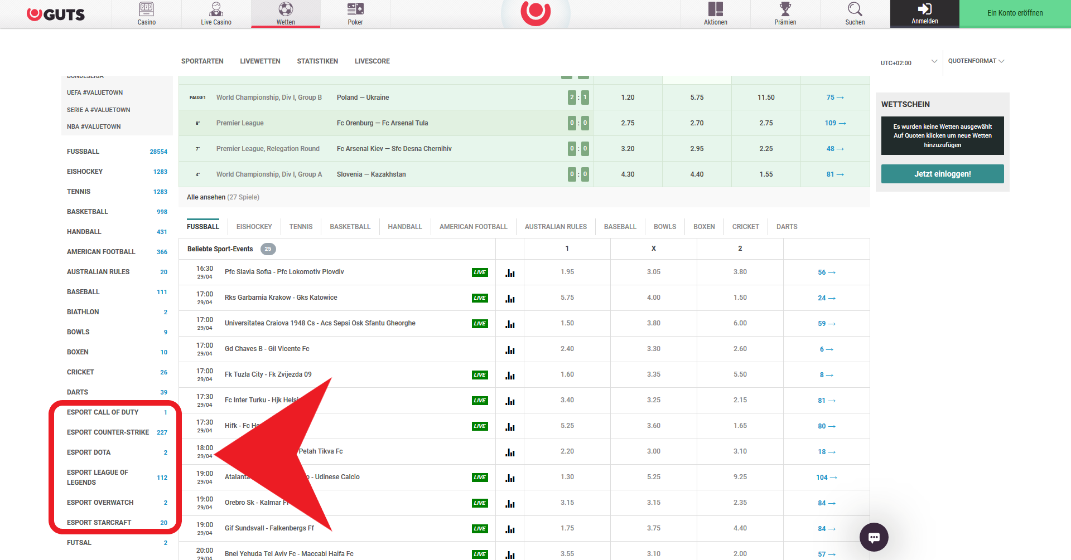The image size is (1071, 560).
Task: Click Ein Konto eröffnen button
Action: pyautogui.click(x=1015, y=13)
